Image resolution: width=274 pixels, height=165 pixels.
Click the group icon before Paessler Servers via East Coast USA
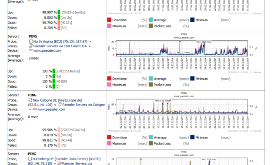(x=31, y=46)
